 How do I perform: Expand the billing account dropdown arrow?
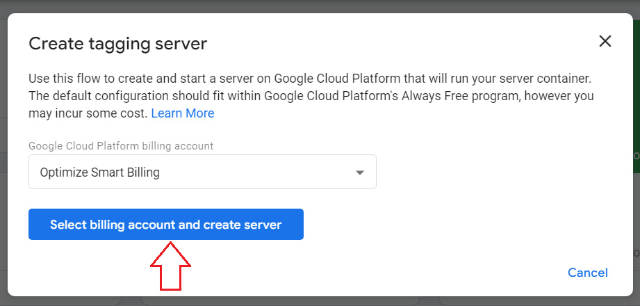[359, 172]
